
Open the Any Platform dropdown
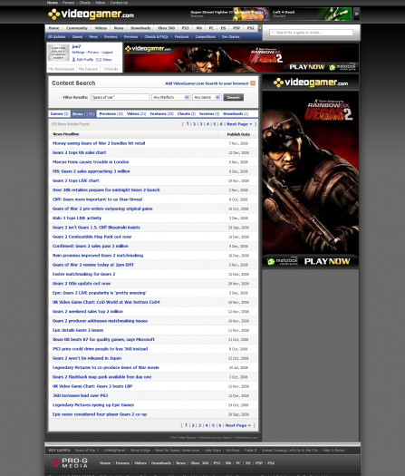(x=171, y=97)
